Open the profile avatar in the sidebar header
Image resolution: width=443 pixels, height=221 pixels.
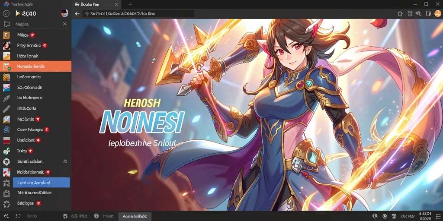64,13
